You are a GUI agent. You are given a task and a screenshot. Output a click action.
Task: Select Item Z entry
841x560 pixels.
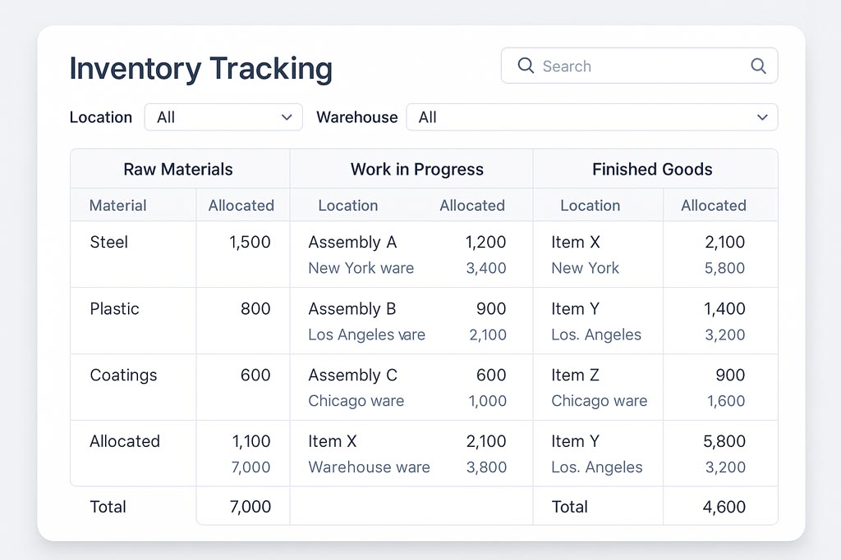click(x=575, y=376)
